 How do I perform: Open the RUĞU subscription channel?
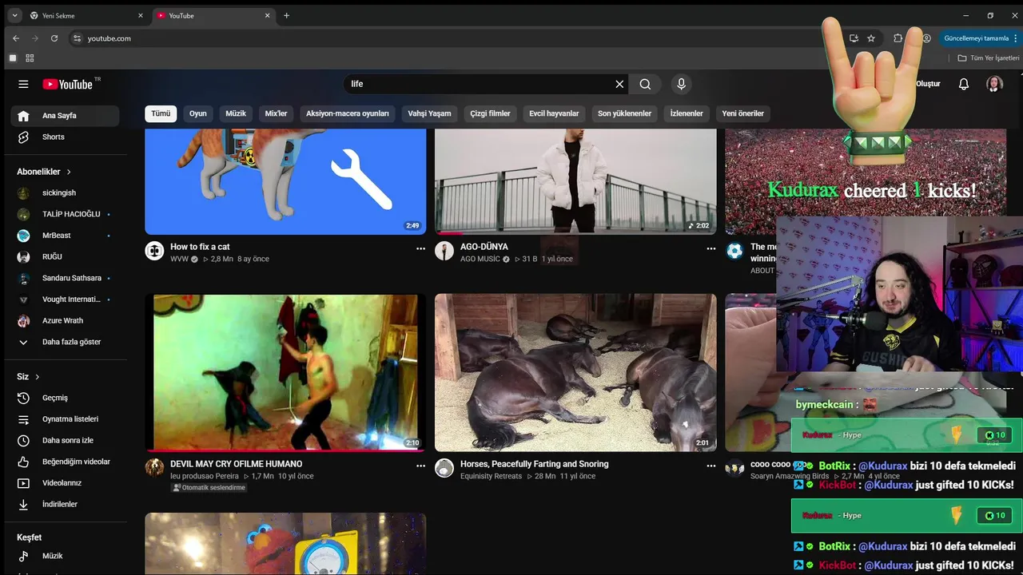coord(66,256)
